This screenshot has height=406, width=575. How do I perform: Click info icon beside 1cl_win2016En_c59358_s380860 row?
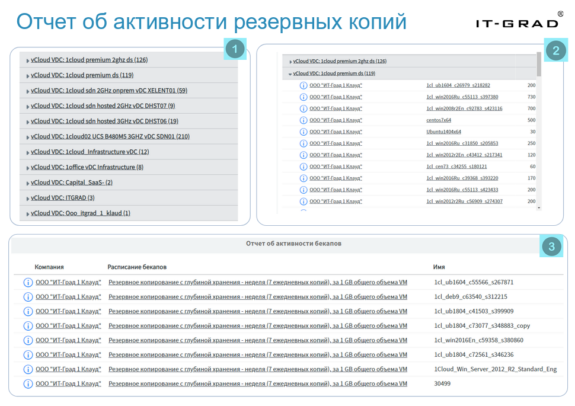pyautogui.click(x=28, y=340)
